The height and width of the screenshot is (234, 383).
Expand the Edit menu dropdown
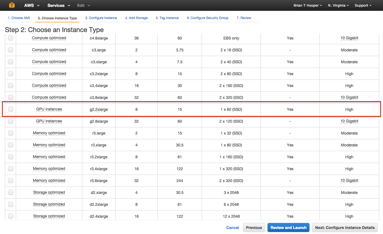tap(83, 5)
